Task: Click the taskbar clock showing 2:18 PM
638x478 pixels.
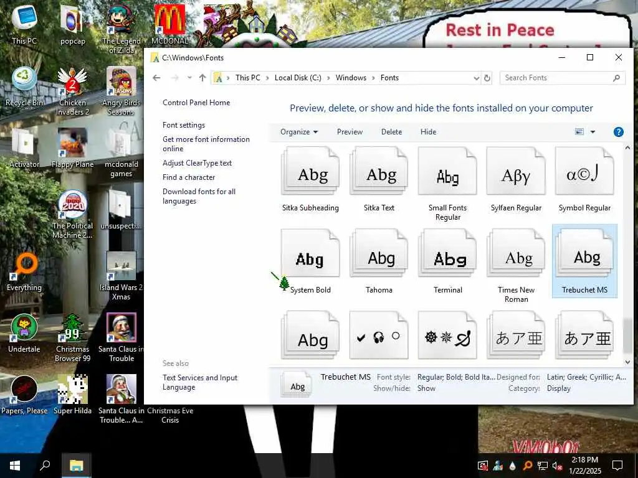Action: 584,466
